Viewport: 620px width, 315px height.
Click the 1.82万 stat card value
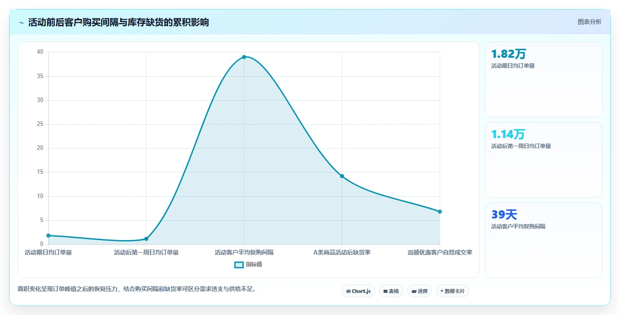coord(508,54)
